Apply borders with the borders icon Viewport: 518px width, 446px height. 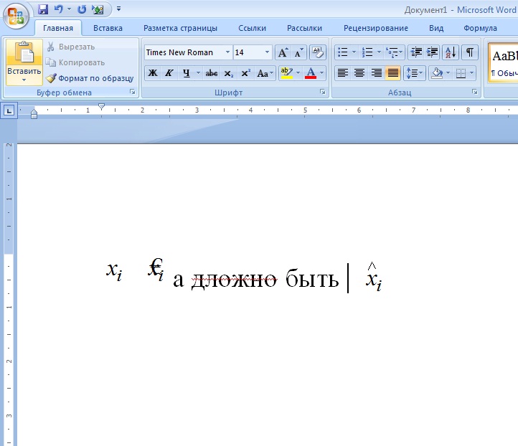461,72
